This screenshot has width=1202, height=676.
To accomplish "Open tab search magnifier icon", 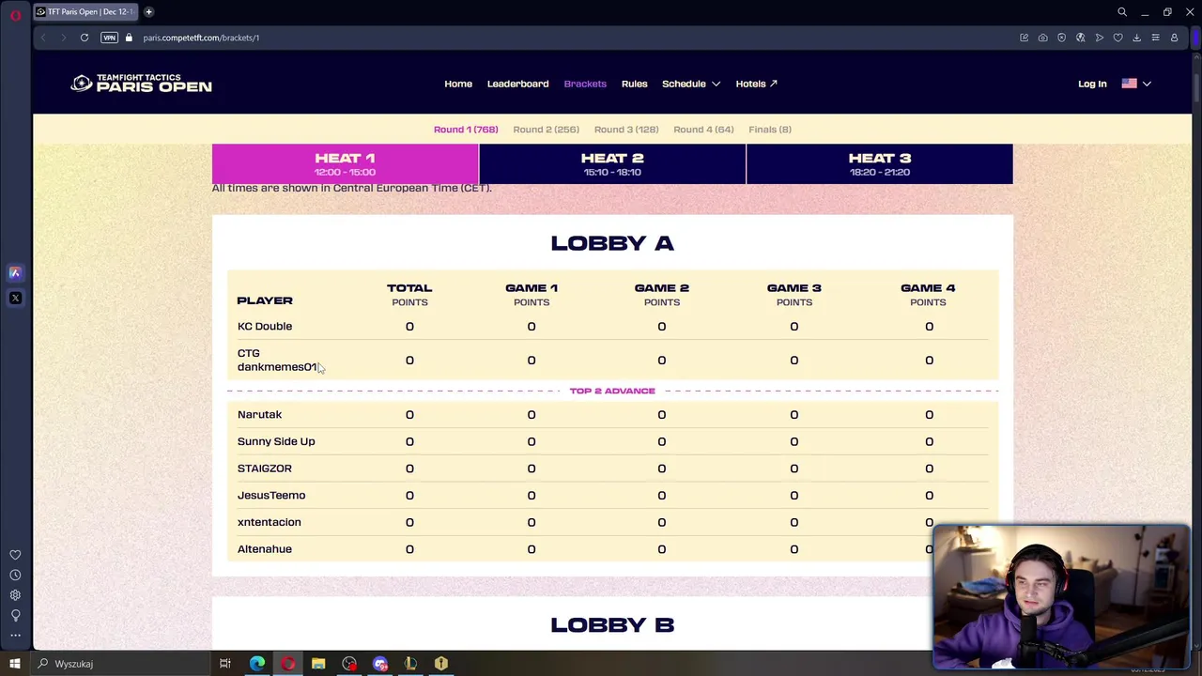I will coord(1122,12).
